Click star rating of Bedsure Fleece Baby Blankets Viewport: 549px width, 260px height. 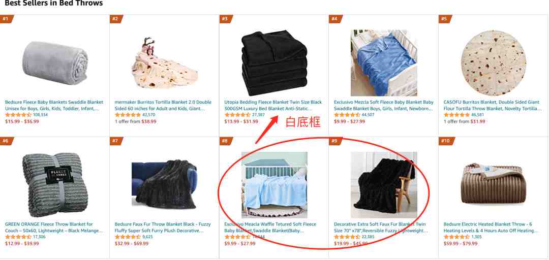[18, 115]
